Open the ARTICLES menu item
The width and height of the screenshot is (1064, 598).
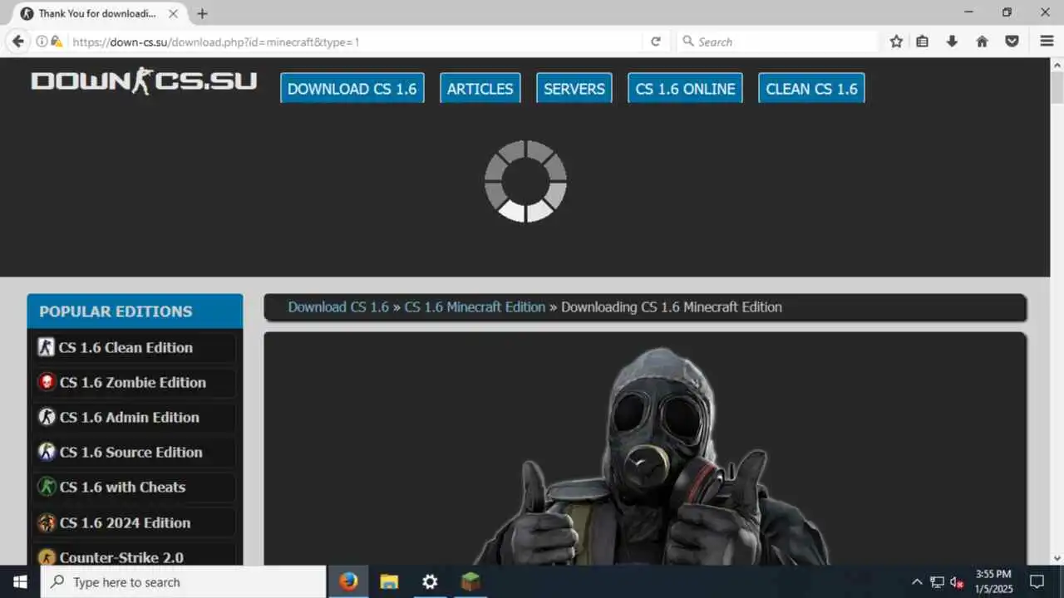[480, 89]
